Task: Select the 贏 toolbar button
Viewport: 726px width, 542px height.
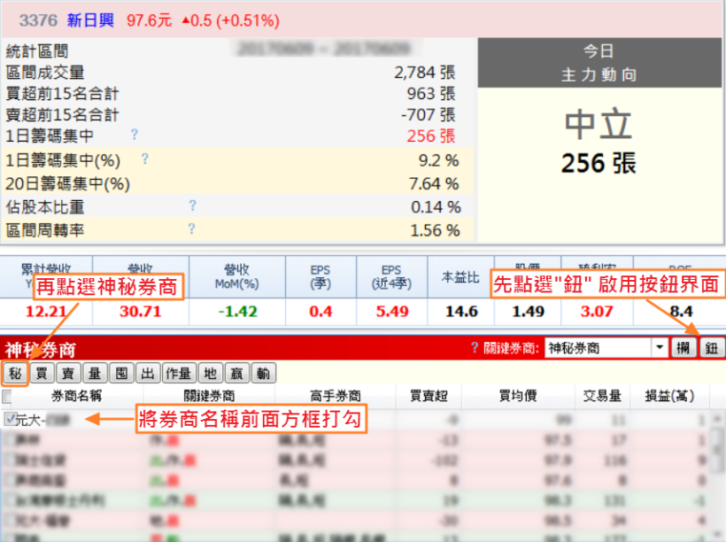Action: pos(236,374)
